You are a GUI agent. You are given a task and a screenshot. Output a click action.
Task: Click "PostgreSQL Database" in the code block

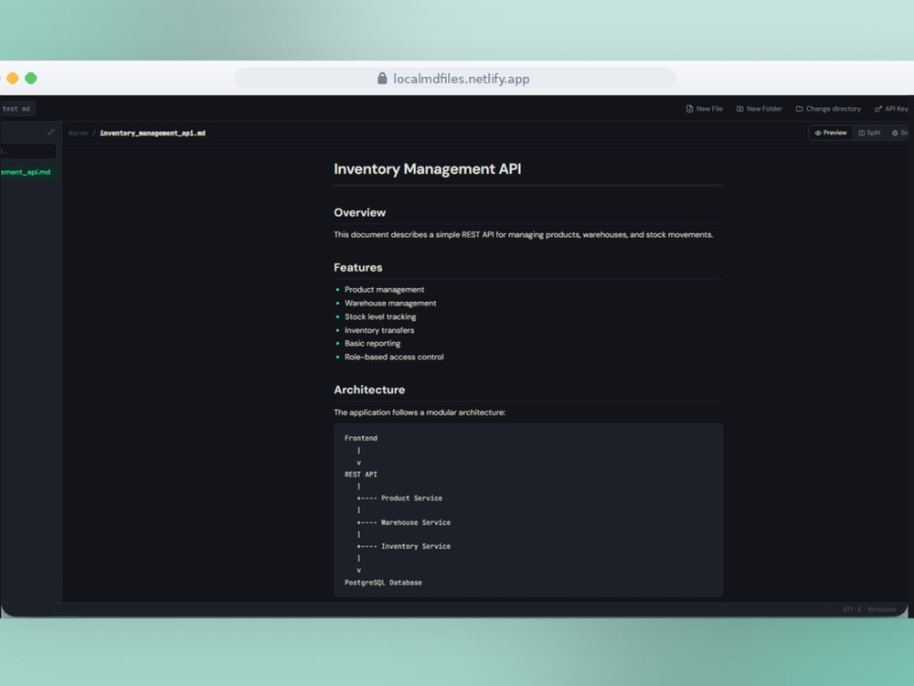tap(383, 583)
